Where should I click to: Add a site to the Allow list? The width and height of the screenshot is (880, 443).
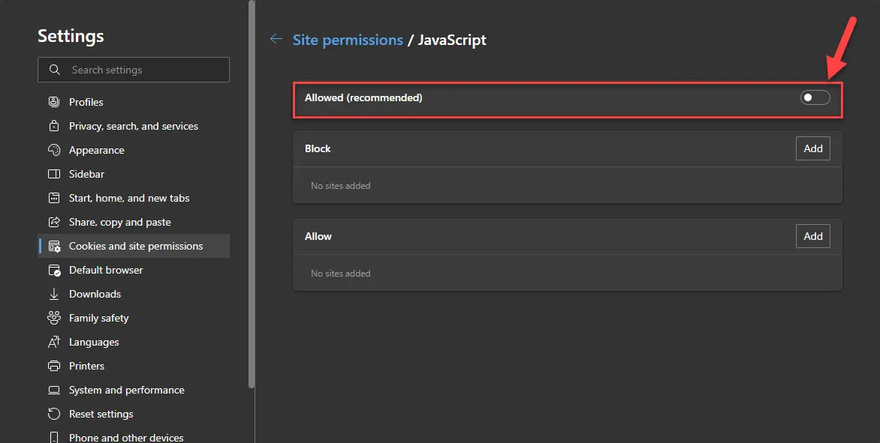click(812, 236)
